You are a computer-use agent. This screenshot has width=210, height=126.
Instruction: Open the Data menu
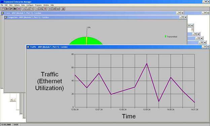pyautogui.click(x=23, y=5)
